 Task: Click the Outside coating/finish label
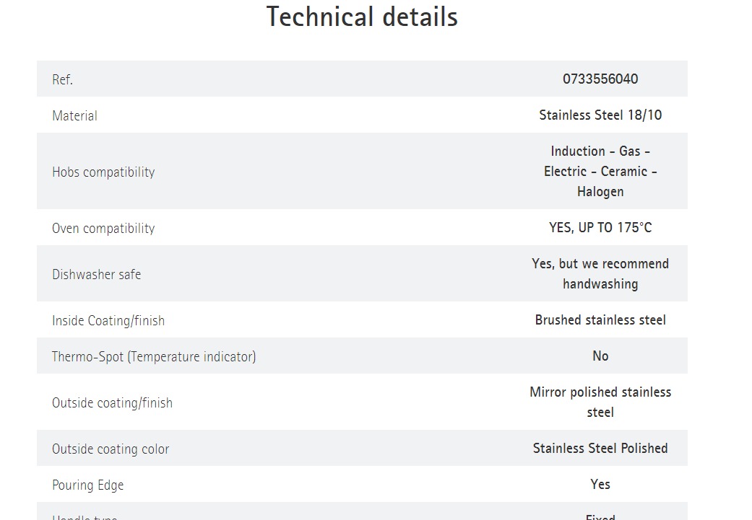pyautogui.click(x=112, y=403)
